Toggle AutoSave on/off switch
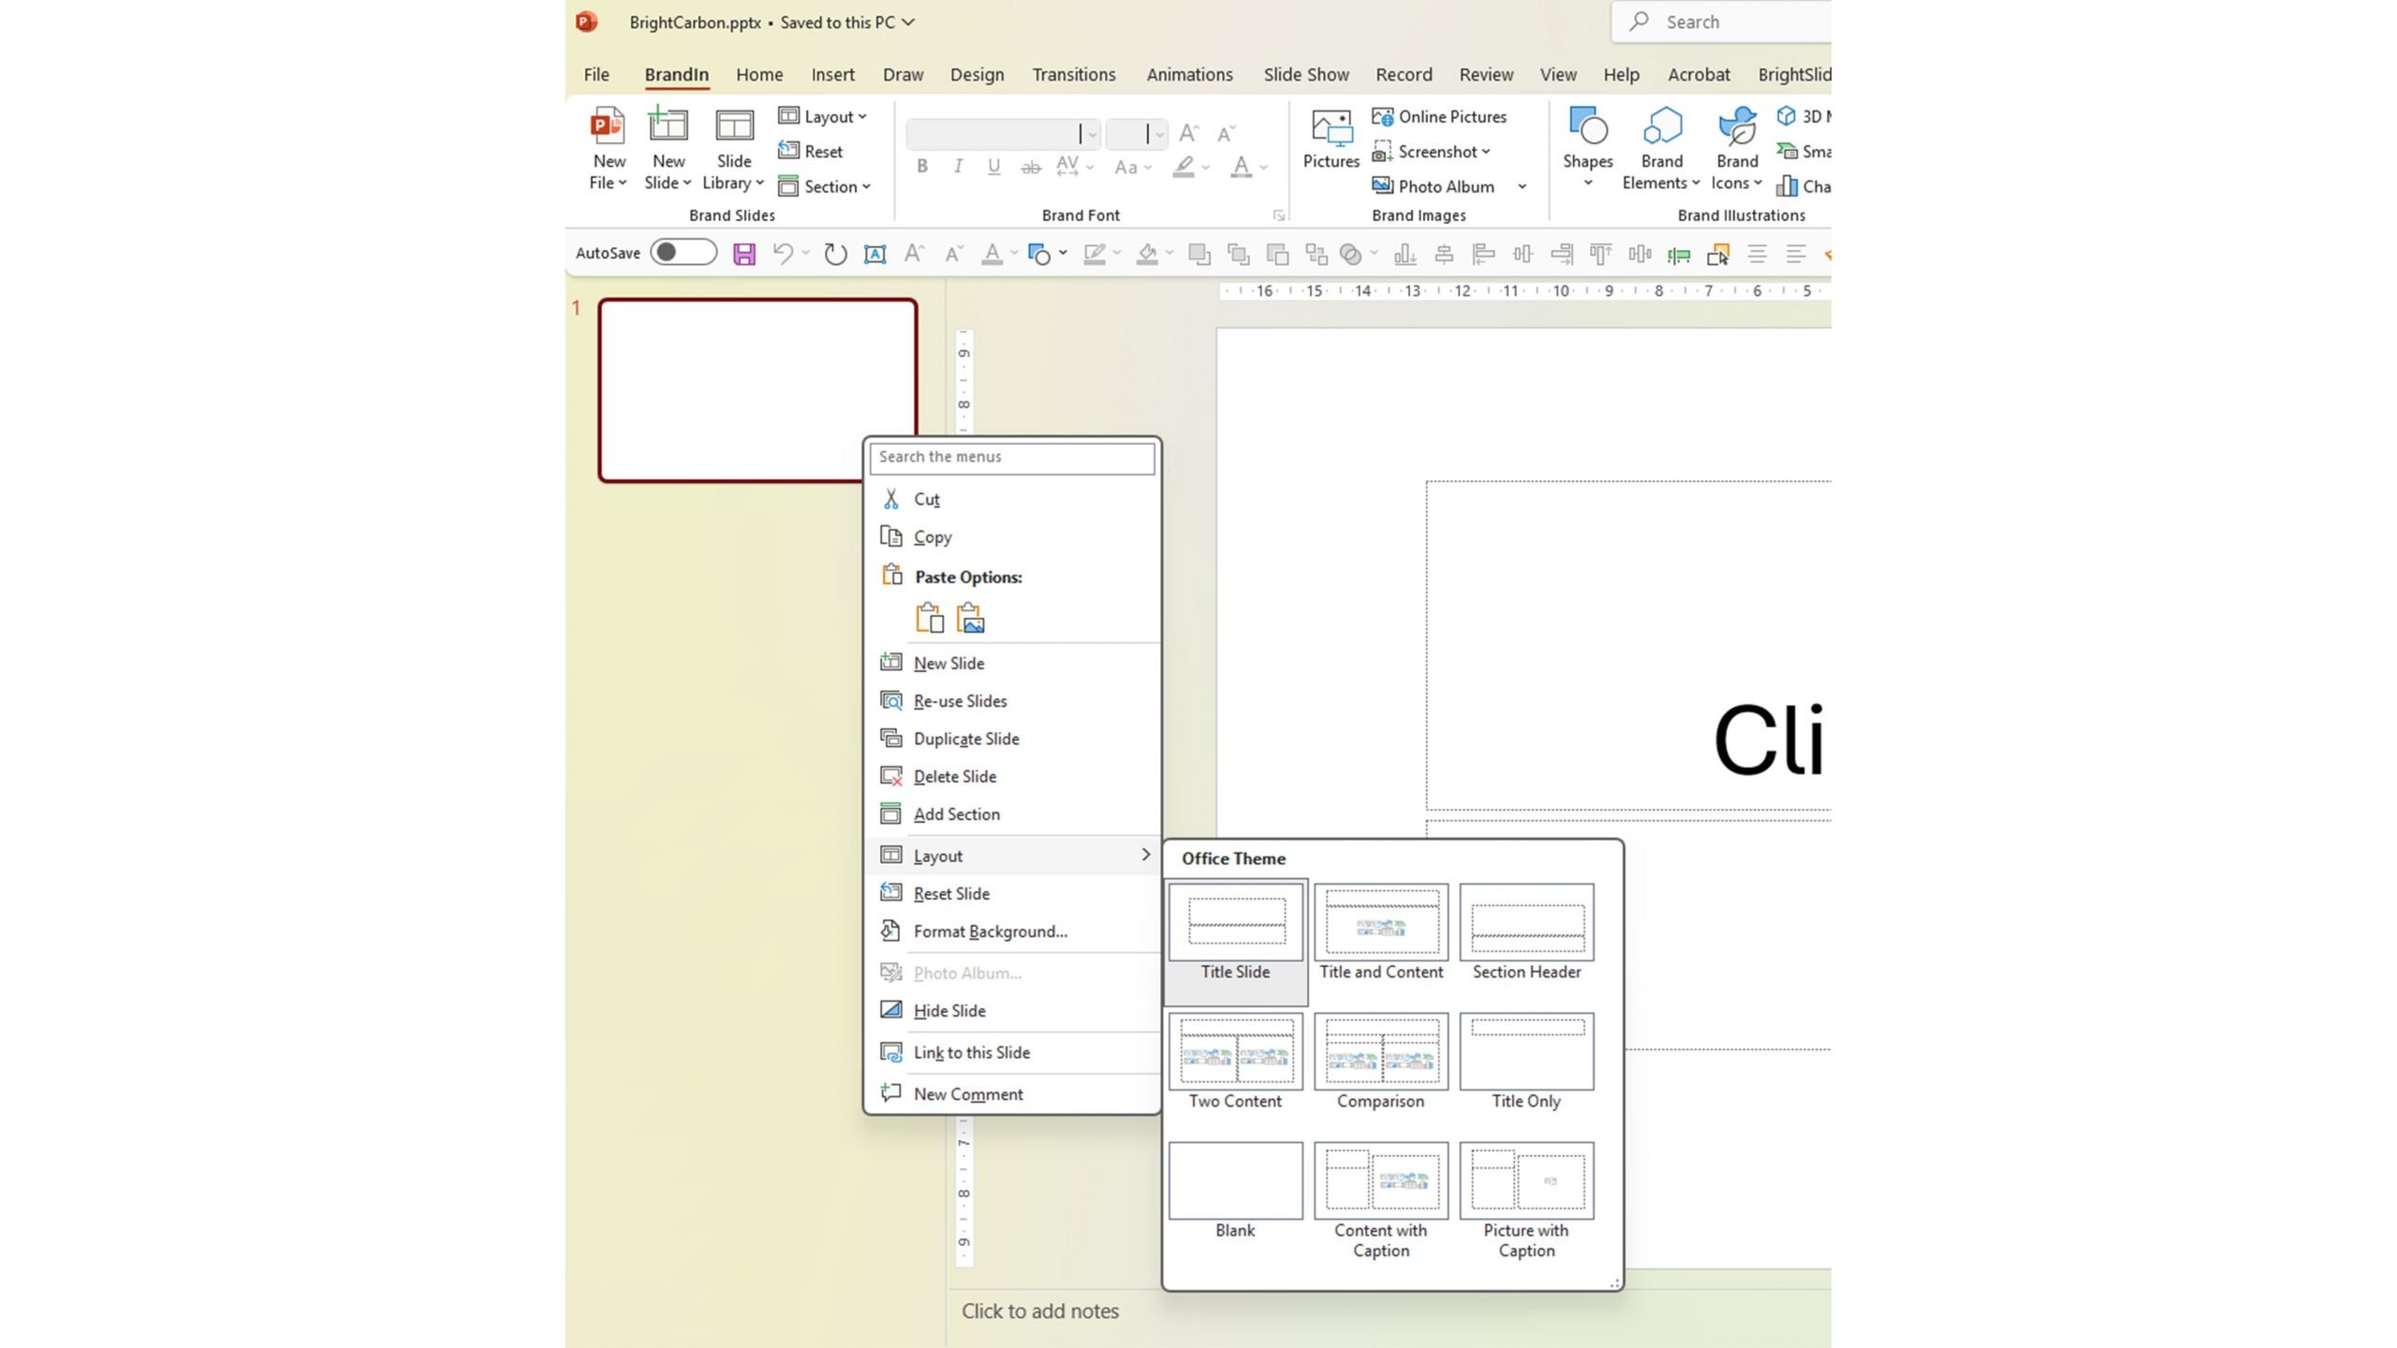Screen dimensions: 2397x1348 tap(682, 250)
